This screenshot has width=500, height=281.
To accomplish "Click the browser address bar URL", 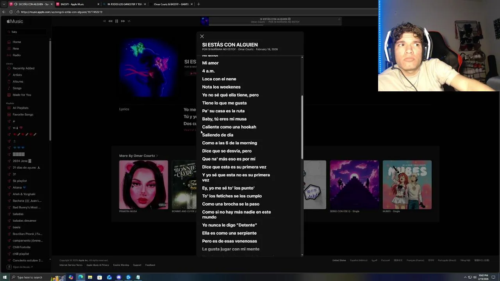I will (62, 12).
